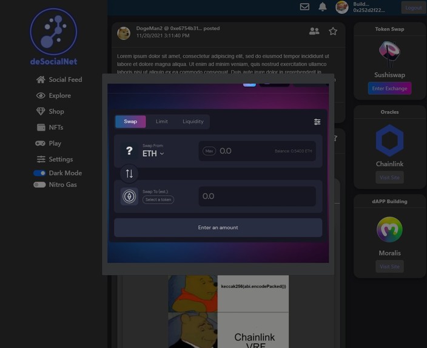Click the 'Balance: 0.5403 ETH' text
Screen dimensions: 427x348
pos(294,151)
